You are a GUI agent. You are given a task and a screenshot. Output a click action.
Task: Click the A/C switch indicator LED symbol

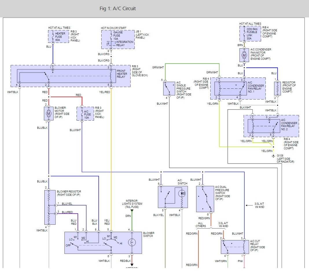(x=182, y=194)
